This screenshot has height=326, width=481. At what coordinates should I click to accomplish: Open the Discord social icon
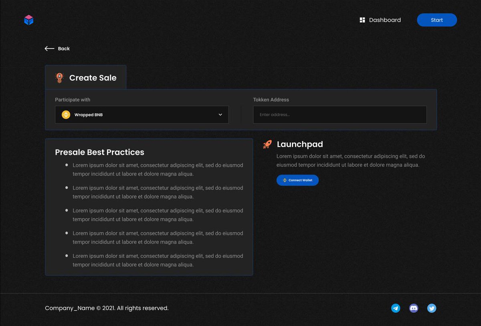pyautogui.click(x=414, y=308)
